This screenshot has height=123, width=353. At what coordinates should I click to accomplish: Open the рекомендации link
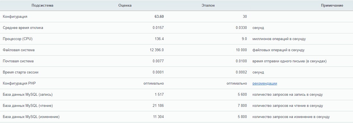pyautogui.click(x=265, y=83)
